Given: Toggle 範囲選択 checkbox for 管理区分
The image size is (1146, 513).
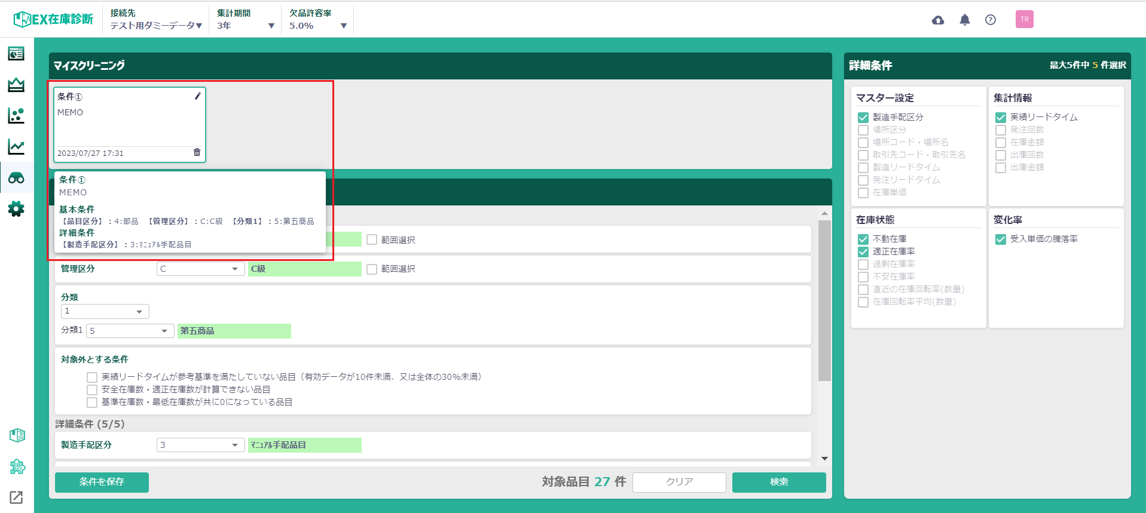Looking at the screenshot, I should click(372, 269).
